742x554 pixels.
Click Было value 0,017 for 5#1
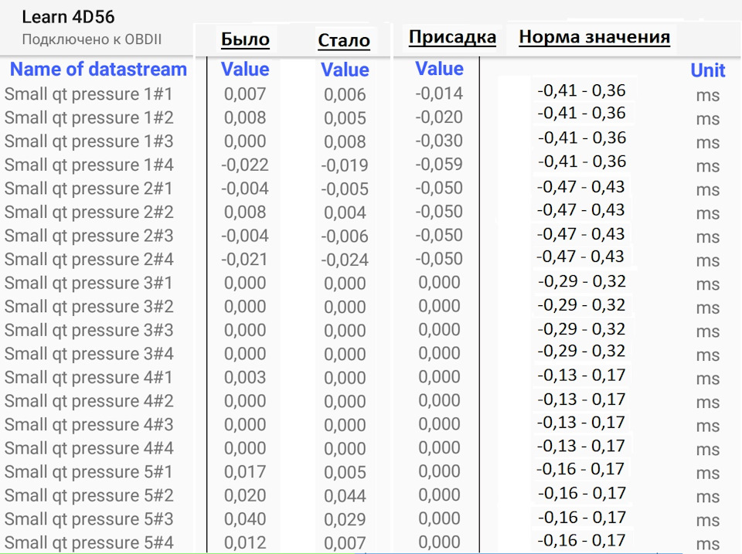click(245, 472)
